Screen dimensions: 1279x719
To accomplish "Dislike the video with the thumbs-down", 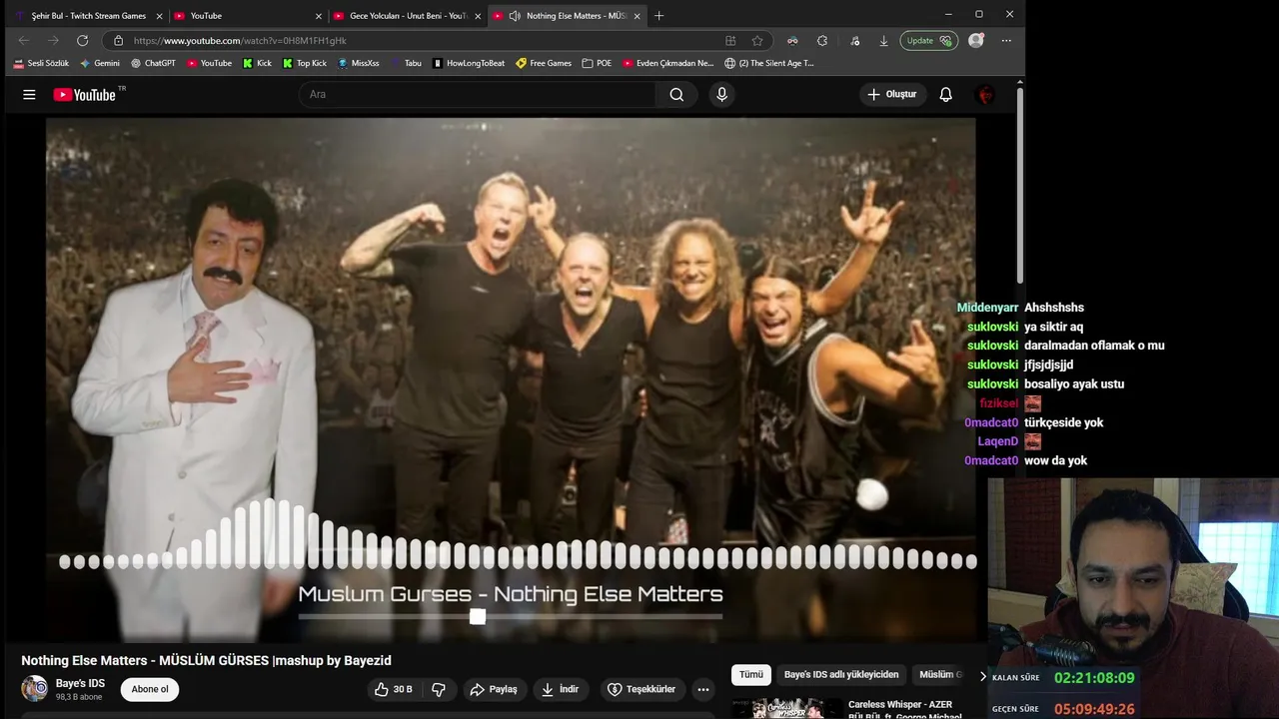I will pos(438,689).
